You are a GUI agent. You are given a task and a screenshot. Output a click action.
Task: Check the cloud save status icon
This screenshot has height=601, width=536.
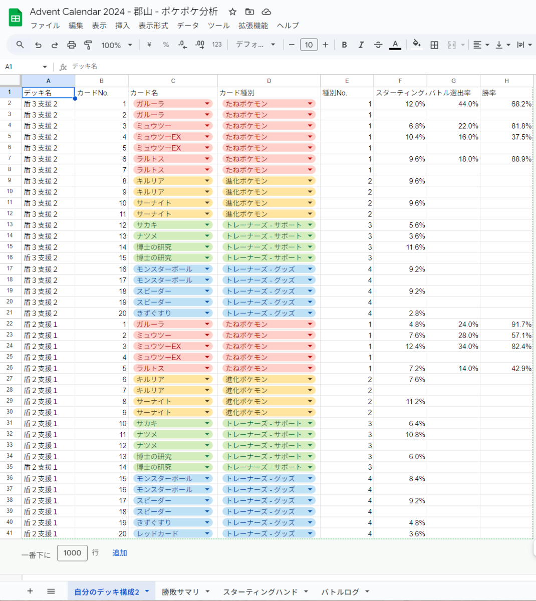click(266, 12)
